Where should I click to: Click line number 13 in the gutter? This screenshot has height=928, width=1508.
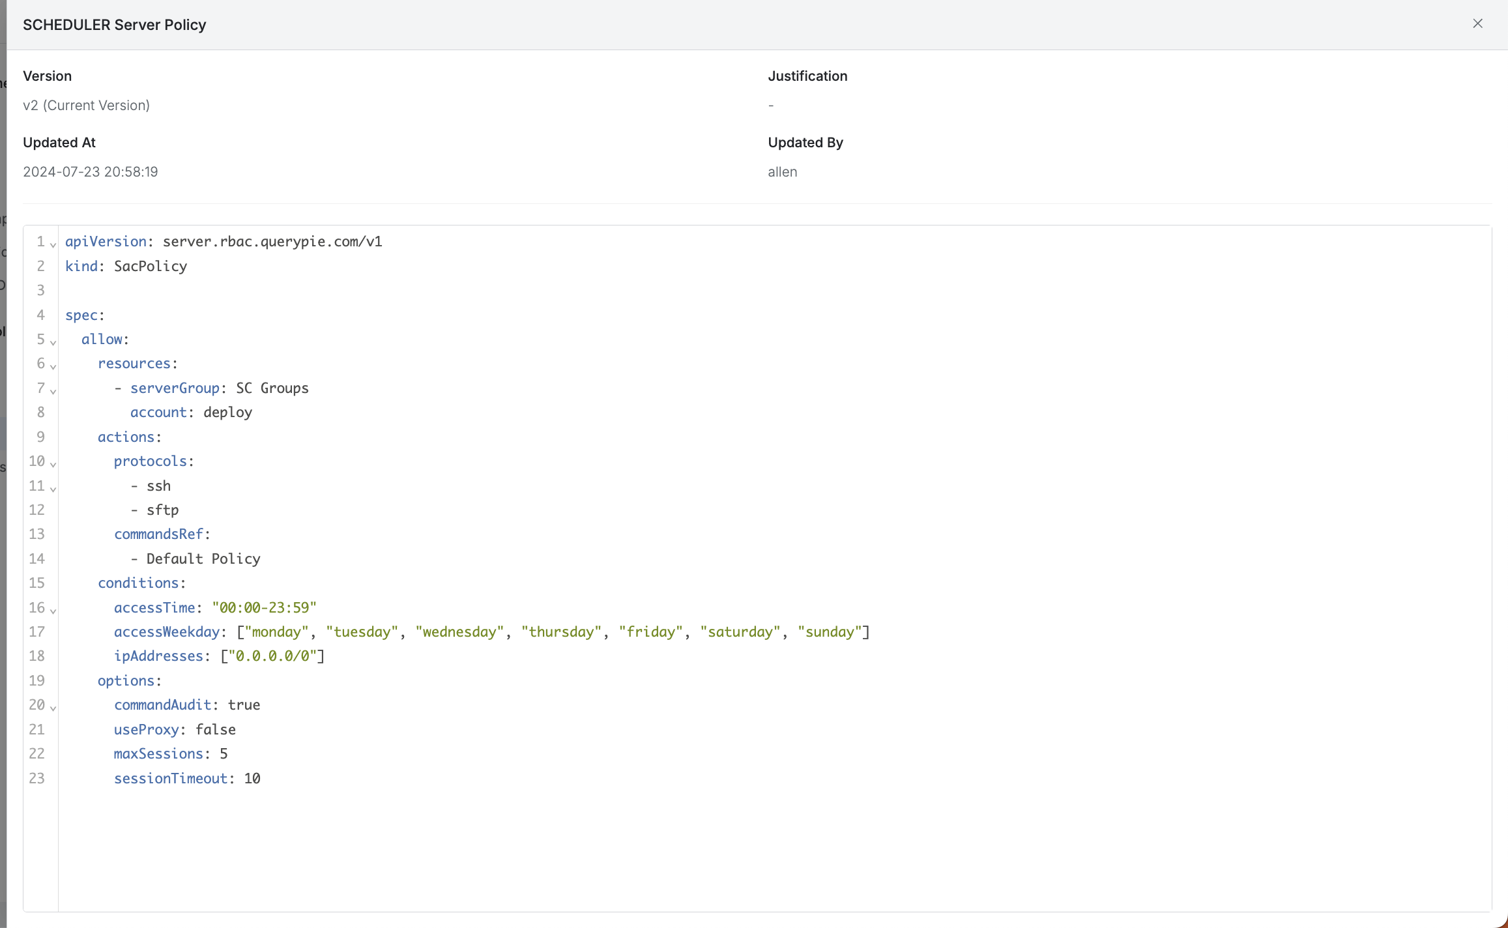click(36, 534)
